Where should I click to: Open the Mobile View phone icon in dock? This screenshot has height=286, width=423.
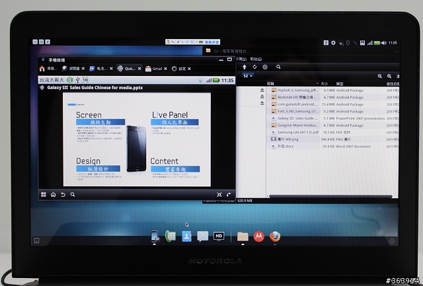click(155, 236)
